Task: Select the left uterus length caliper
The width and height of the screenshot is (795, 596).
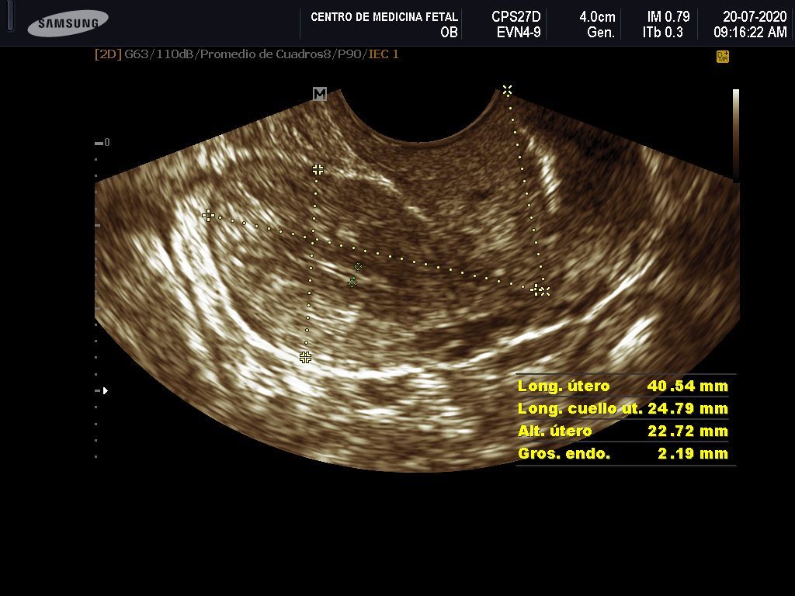Action: pyautogui.click(x=208, y=216)
